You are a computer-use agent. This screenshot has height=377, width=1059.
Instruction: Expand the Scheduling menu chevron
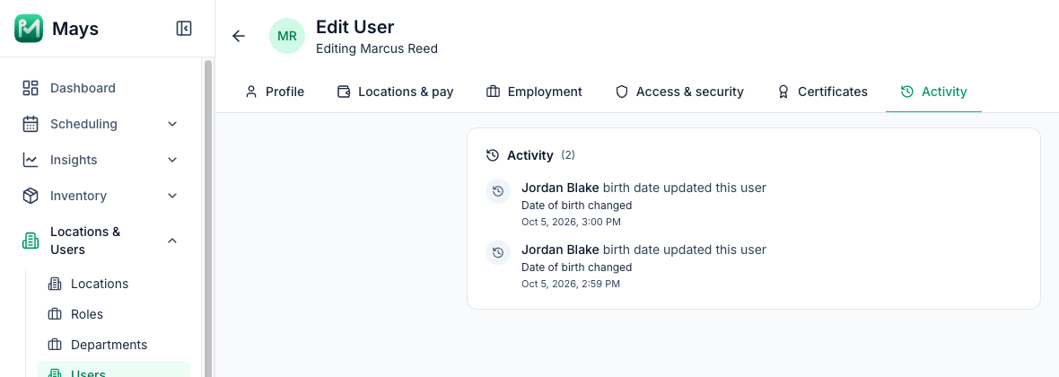pos(172,124)
